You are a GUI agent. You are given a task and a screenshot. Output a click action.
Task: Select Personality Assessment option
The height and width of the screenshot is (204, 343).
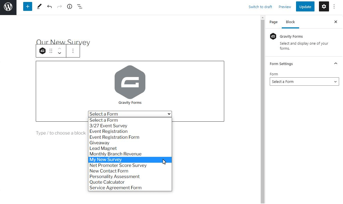click(x=130, y=176)
